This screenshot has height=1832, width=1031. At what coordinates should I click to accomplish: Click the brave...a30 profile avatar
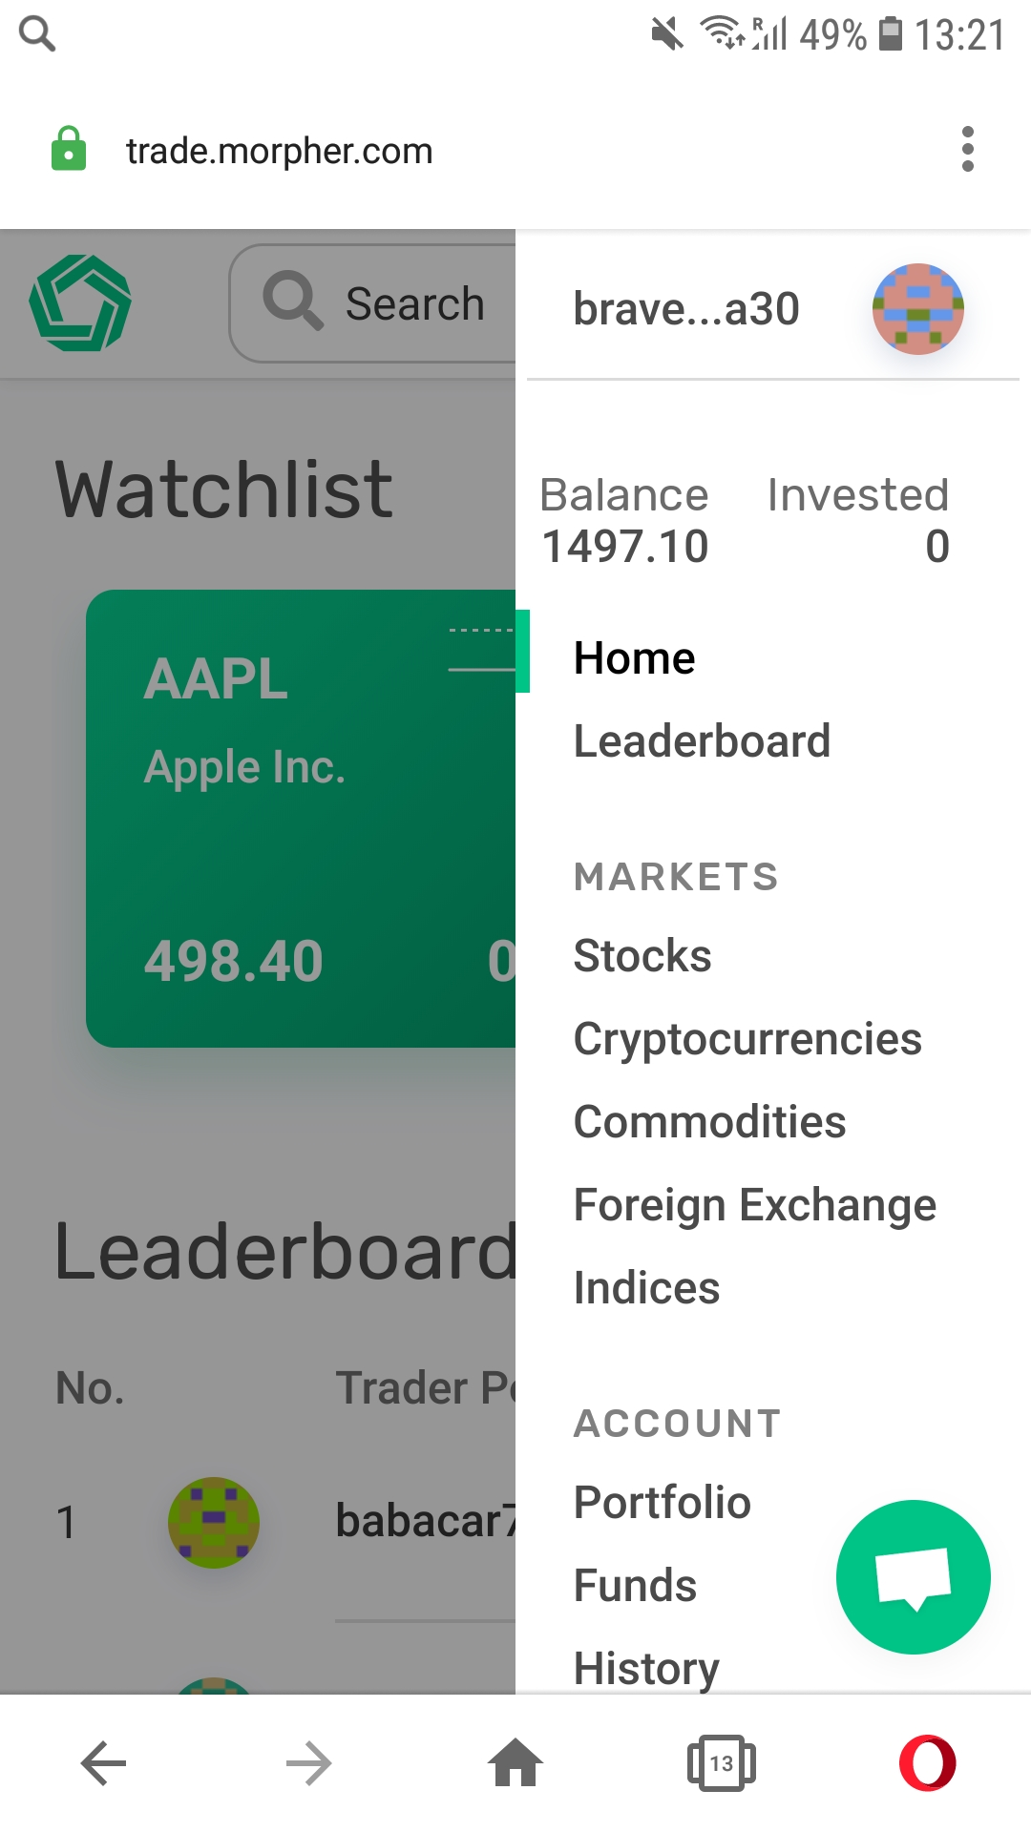click(x=918, y=309)
